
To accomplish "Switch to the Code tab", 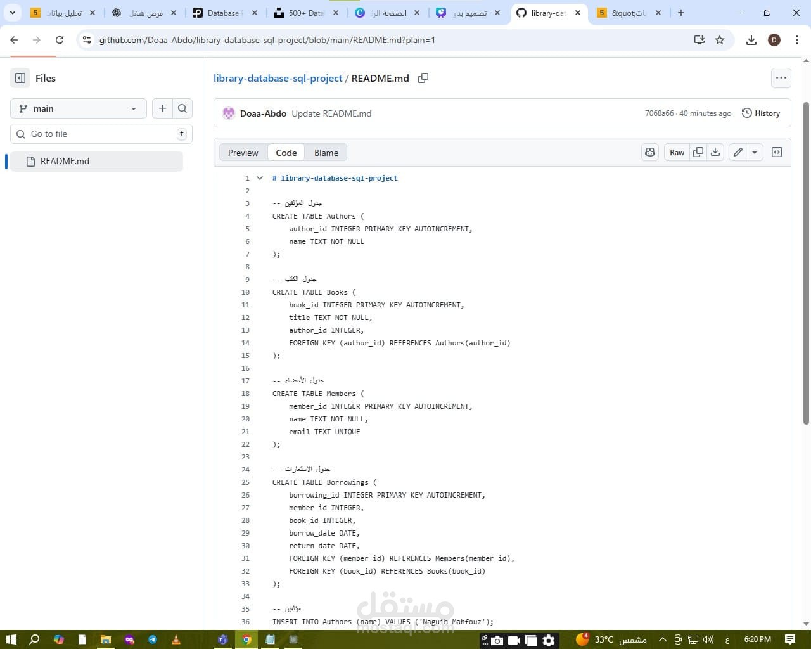I will (x=286, y=153).
